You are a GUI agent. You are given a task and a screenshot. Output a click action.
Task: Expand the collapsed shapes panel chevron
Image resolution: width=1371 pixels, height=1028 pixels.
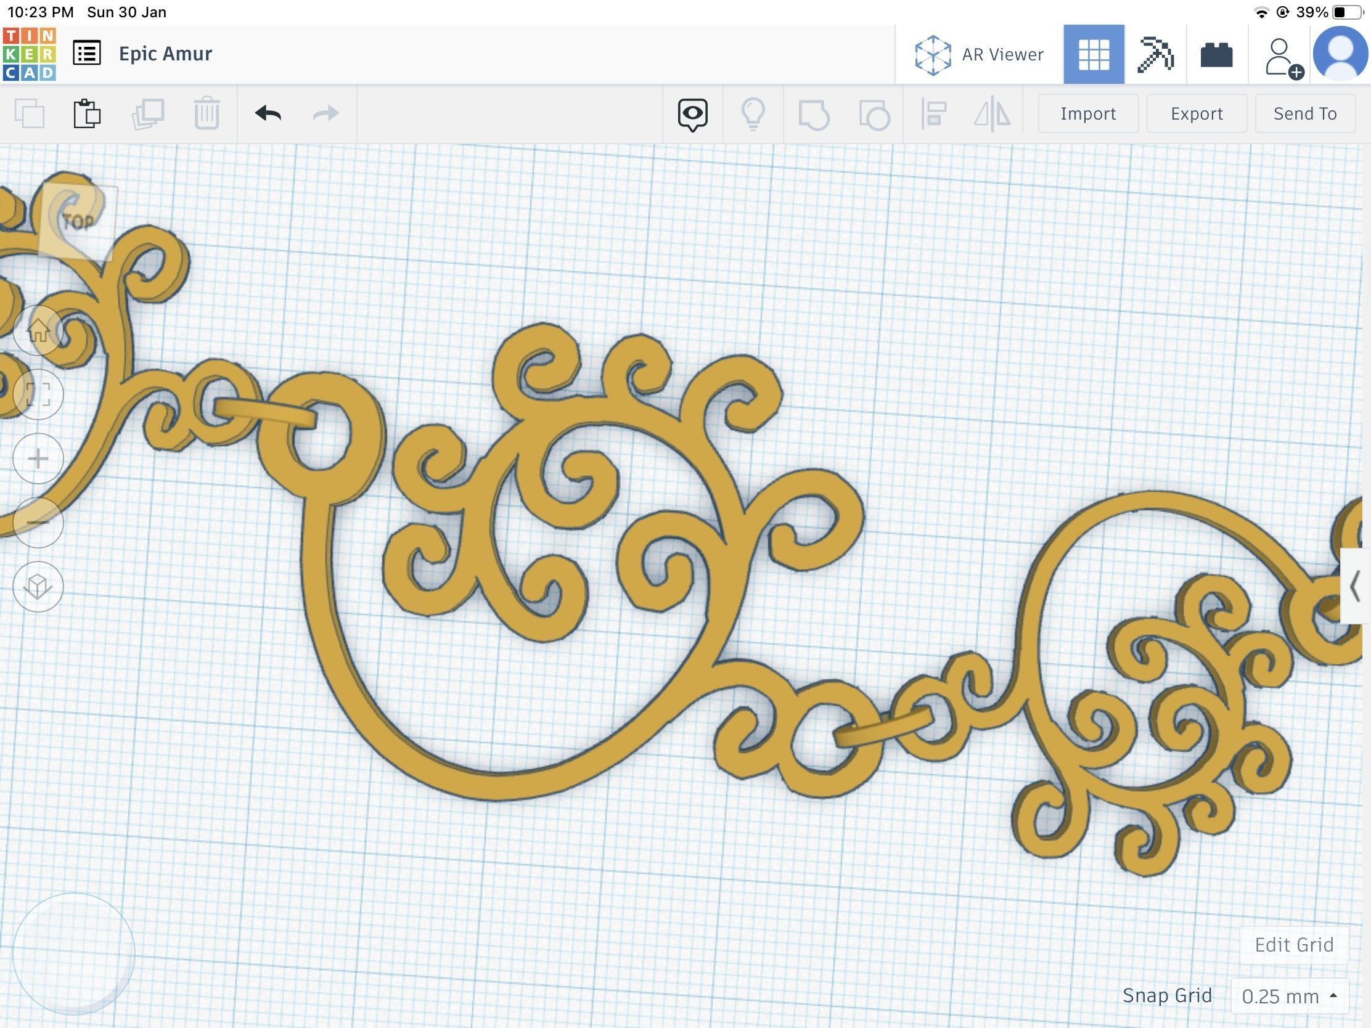click(1355, 585)
